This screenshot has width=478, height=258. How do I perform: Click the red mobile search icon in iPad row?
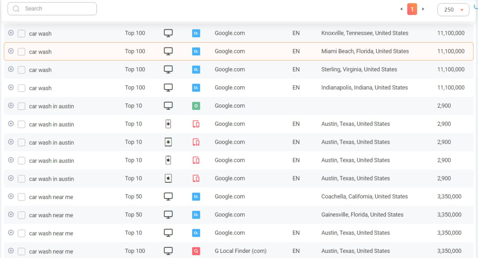(196, 178)
